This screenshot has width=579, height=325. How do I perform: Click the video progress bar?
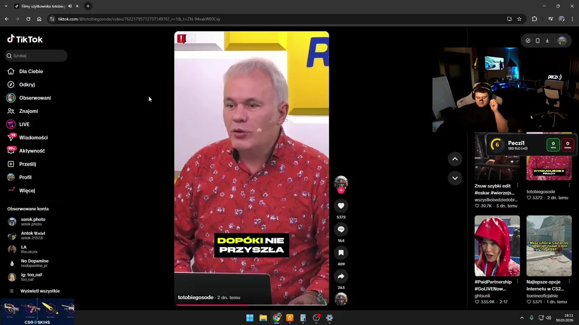coord(252,305)
